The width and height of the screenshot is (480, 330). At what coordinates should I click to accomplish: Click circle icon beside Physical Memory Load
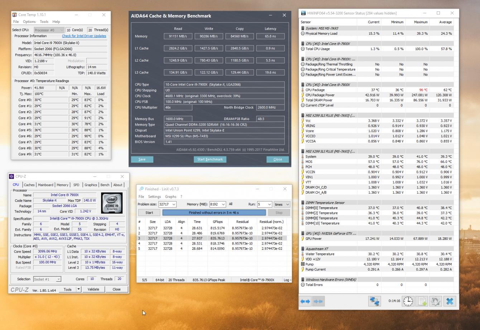[303, 34]
